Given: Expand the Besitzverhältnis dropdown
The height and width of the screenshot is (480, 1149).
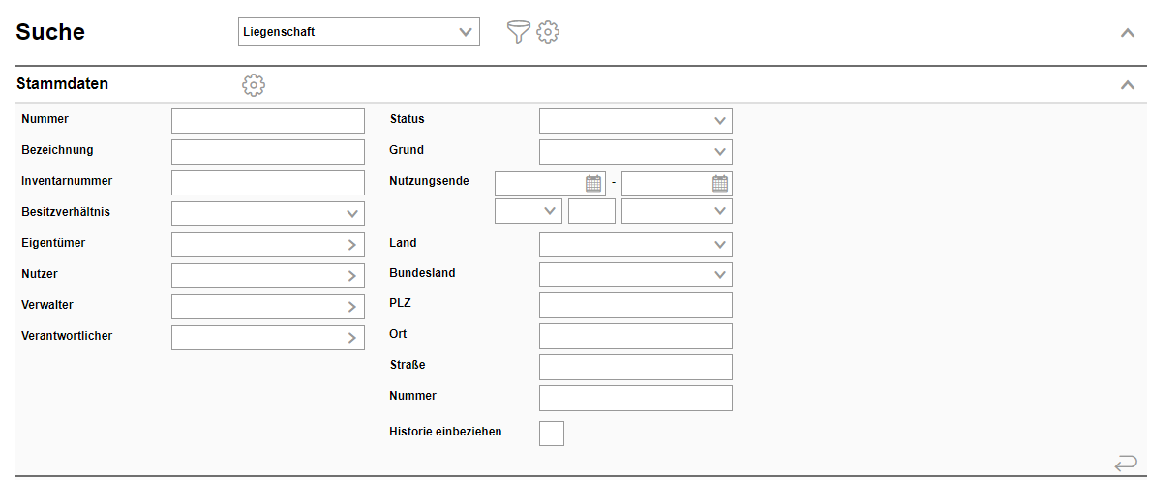Looking at the screenshot, I should (267, 214).
